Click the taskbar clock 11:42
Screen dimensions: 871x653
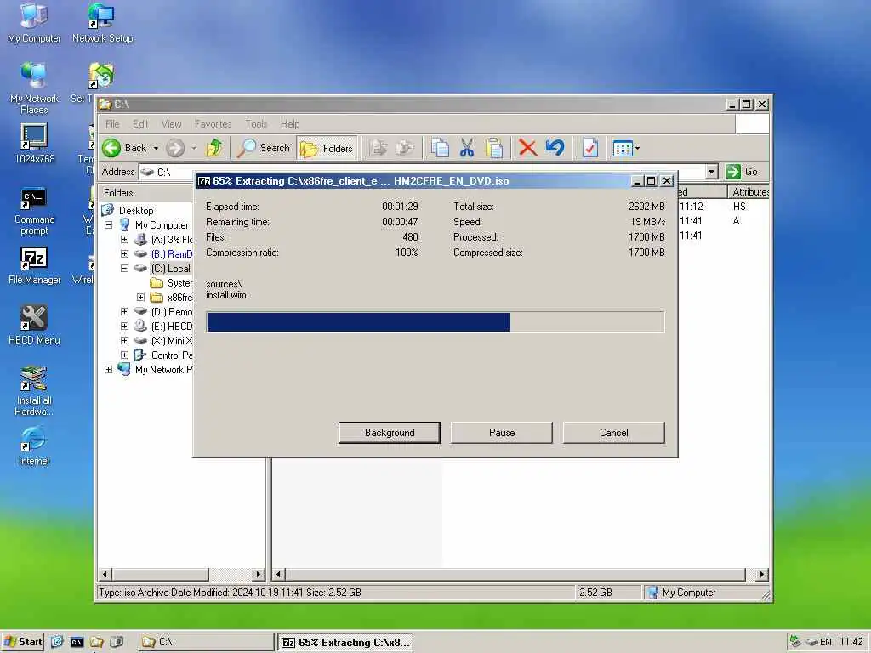coord(851,642)
